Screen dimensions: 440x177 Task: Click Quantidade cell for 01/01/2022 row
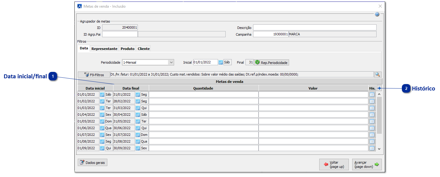(x=204, y=94)
